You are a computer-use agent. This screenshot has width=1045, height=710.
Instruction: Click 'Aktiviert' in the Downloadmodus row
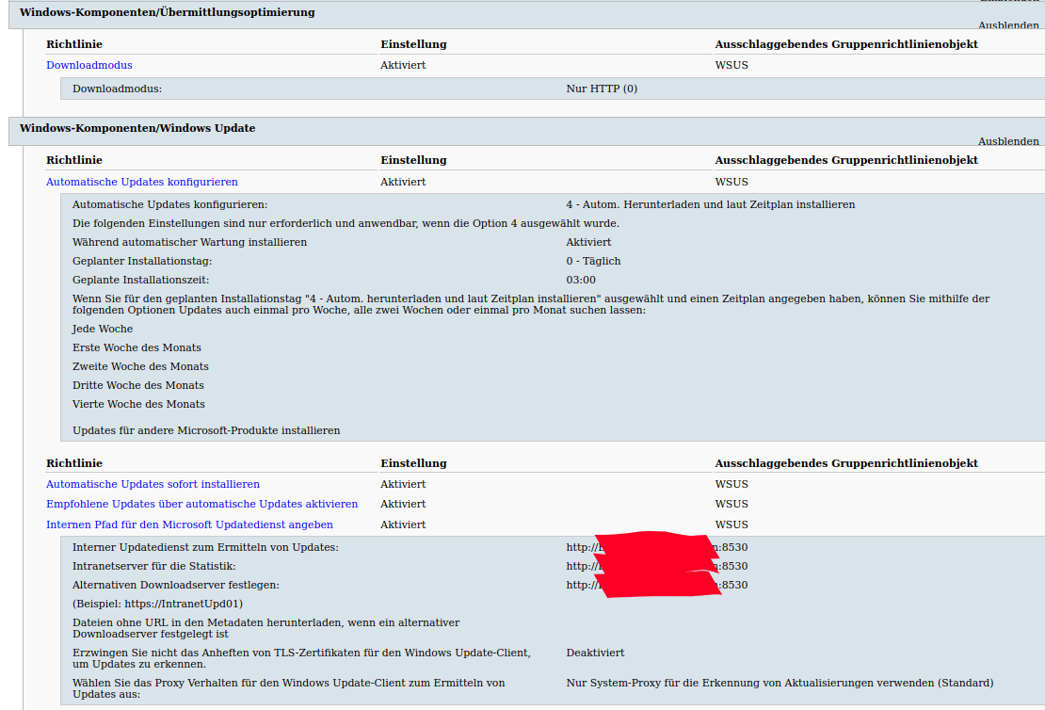tap(403, 65)
